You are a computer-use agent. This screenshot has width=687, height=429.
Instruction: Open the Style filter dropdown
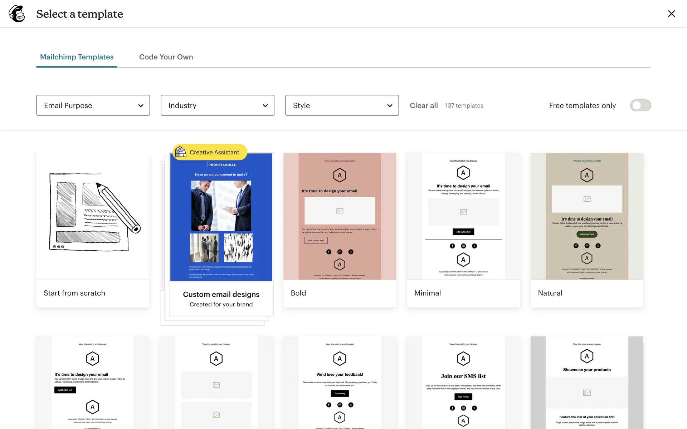[x=342, y=105]
